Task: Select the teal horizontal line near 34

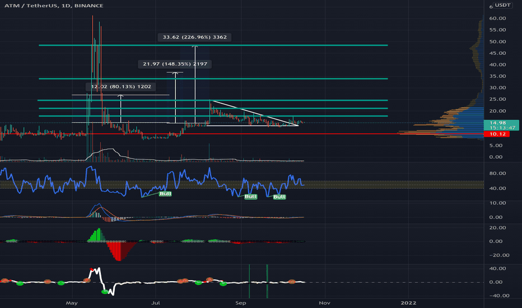Action: 213,78
